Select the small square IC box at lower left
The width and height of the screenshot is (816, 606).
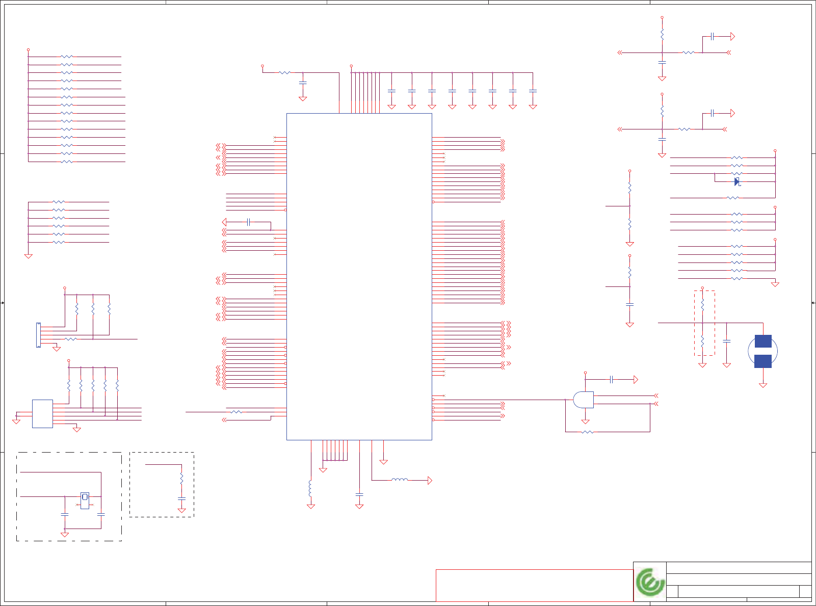(42, 413)
